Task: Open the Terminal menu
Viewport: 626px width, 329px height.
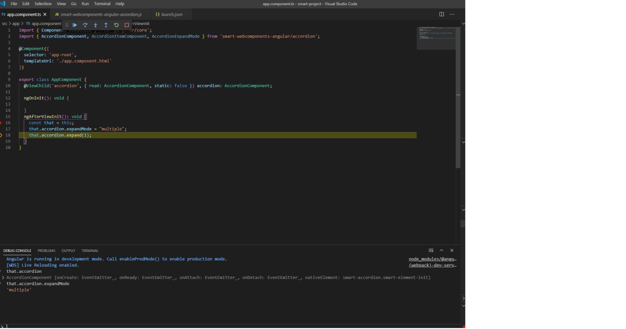Action: pos(102,4)
